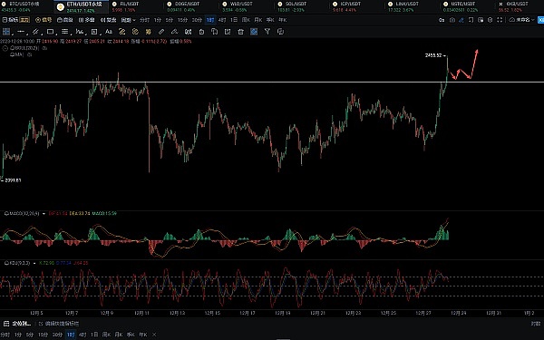Viewport: 544px width, 340px height.
Task: Toggle the lock drawings icon
Action: 201,32
